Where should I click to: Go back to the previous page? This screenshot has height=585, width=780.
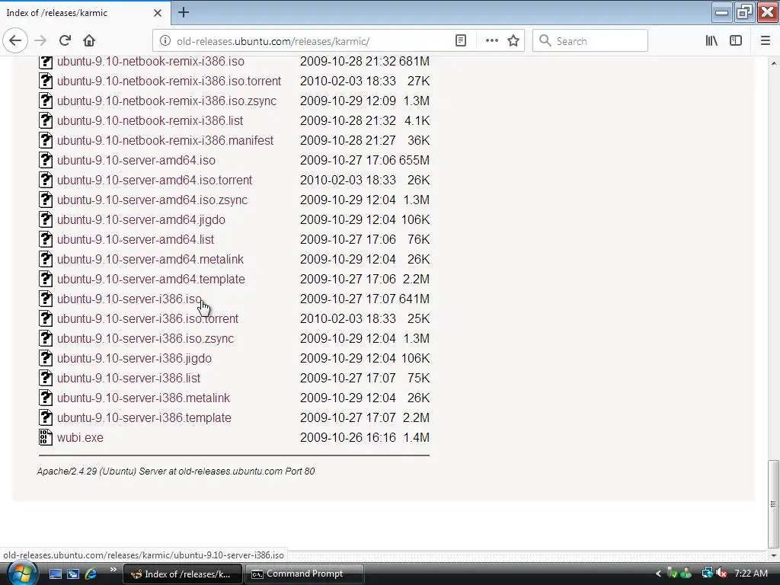click(x=15, y=41)
